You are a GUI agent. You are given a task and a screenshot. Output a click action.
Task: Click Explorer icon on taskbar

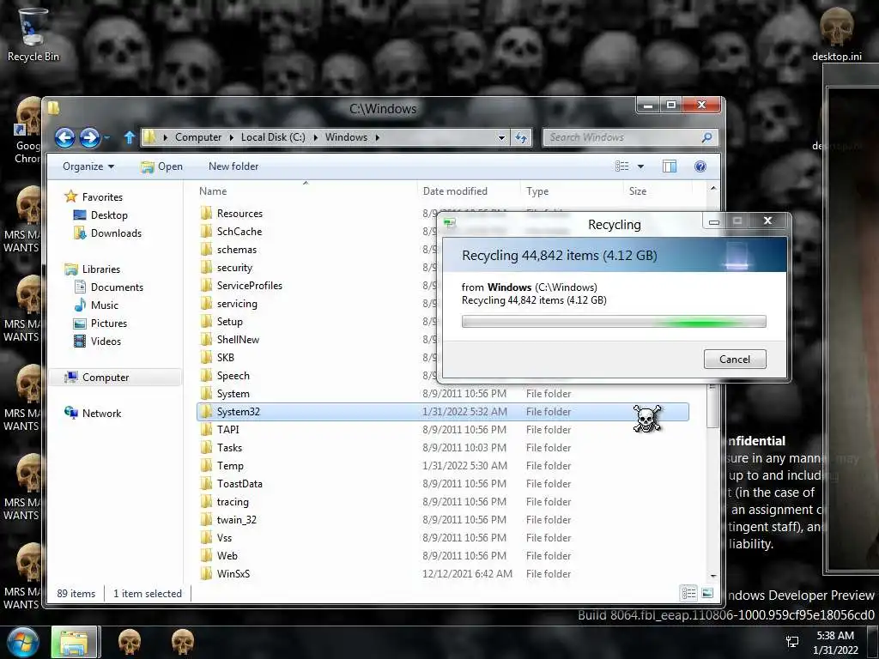pos(75,642)
